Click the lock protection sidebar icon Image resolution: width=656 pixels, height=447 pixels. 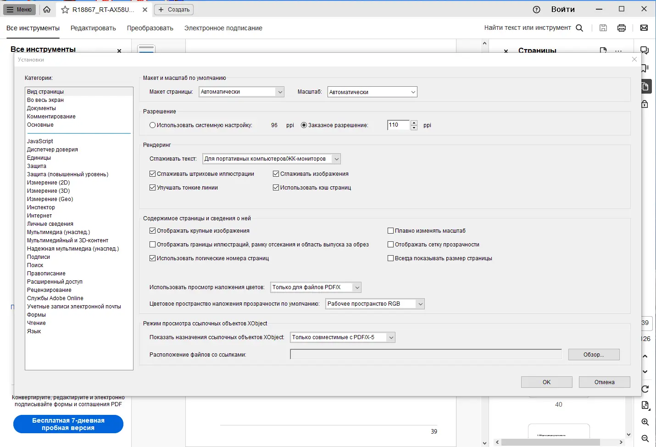pyautogui.click(x=645, y=104)
